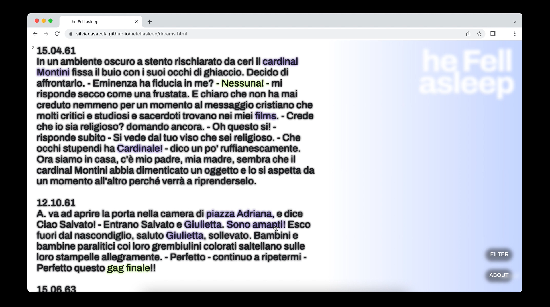Close the he Fell asleep tab

point(136,22)
